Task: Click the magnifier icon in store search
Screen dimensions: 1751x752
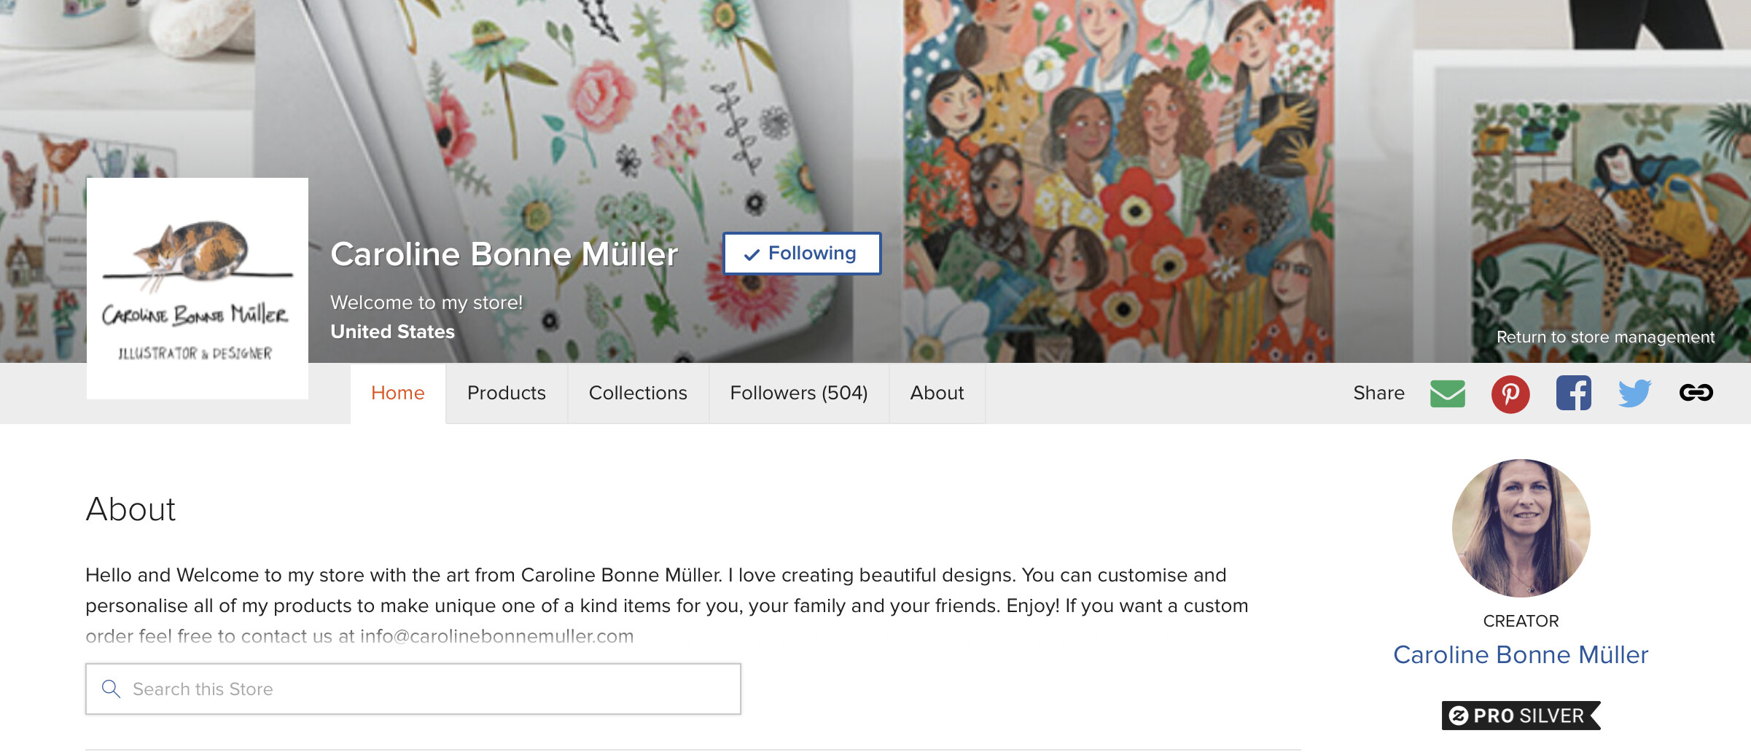Action: [x=111, y=689]
